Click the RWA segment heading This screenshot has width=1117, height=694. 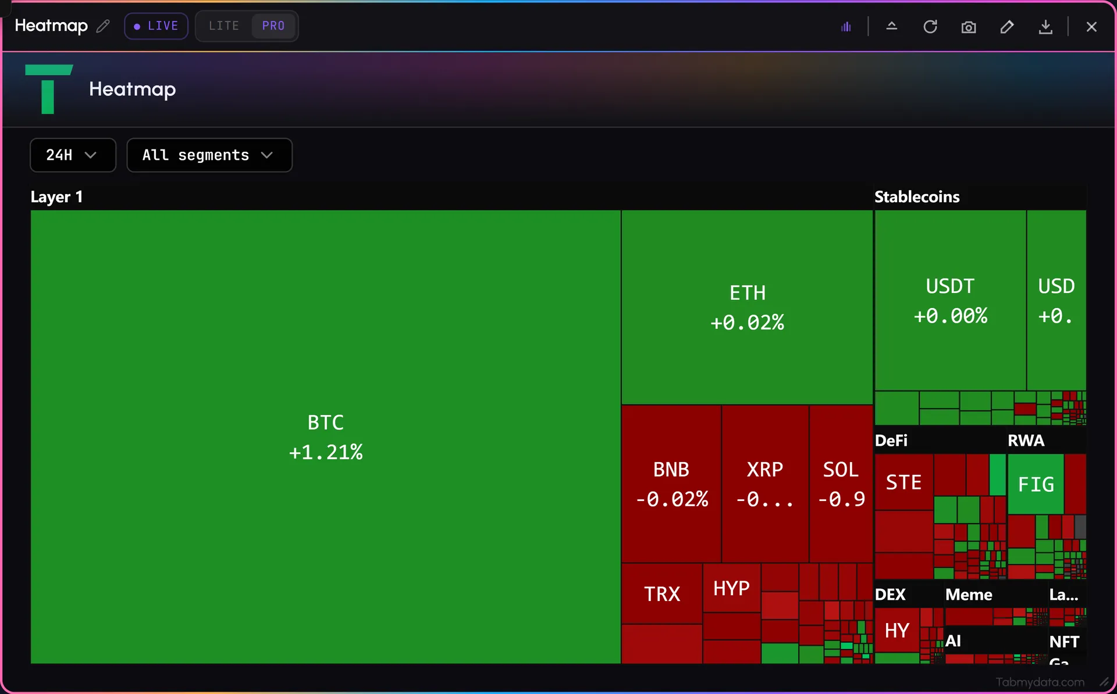tap(1026, 441)
